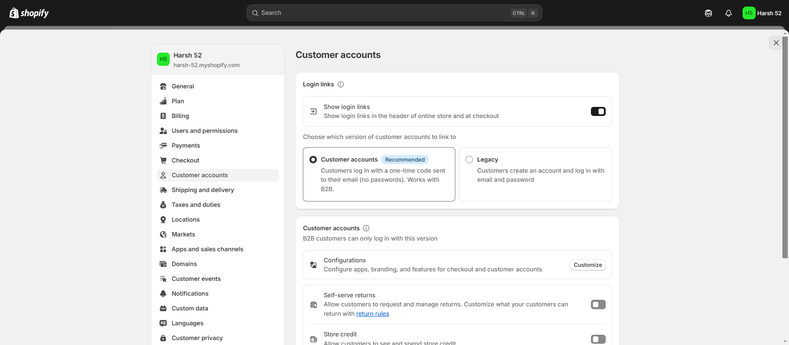Open the Harsh 52 account menu

pos(762,13)
